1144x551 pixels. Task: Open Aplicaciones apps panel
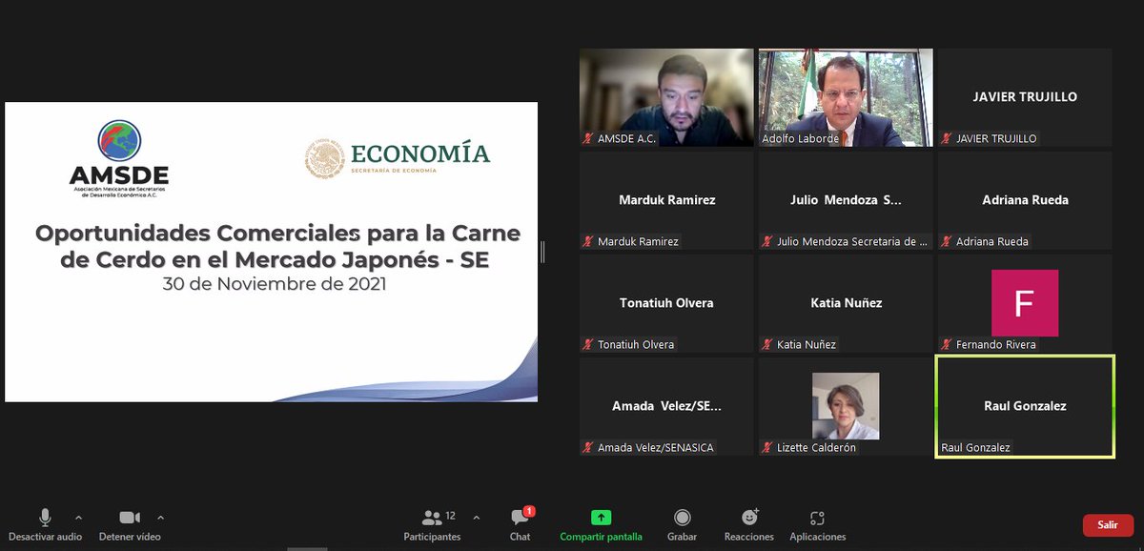[x=817, y=524]
